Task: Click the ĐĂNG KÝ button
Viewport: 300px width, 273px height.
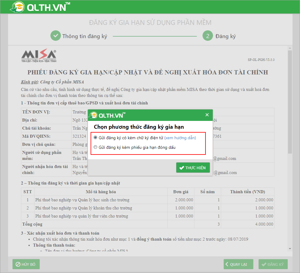Action: [273, 264]
